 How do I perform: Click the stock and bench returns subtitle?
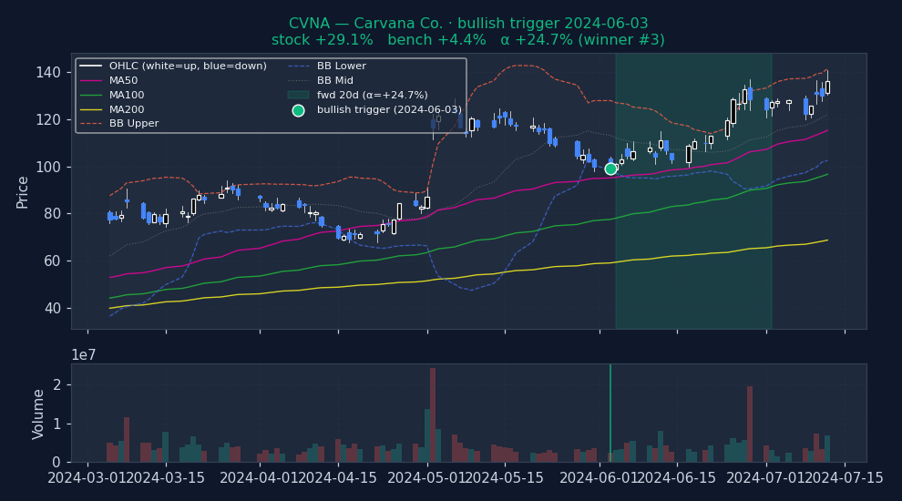pyautogui.click(x=467, y=40)
